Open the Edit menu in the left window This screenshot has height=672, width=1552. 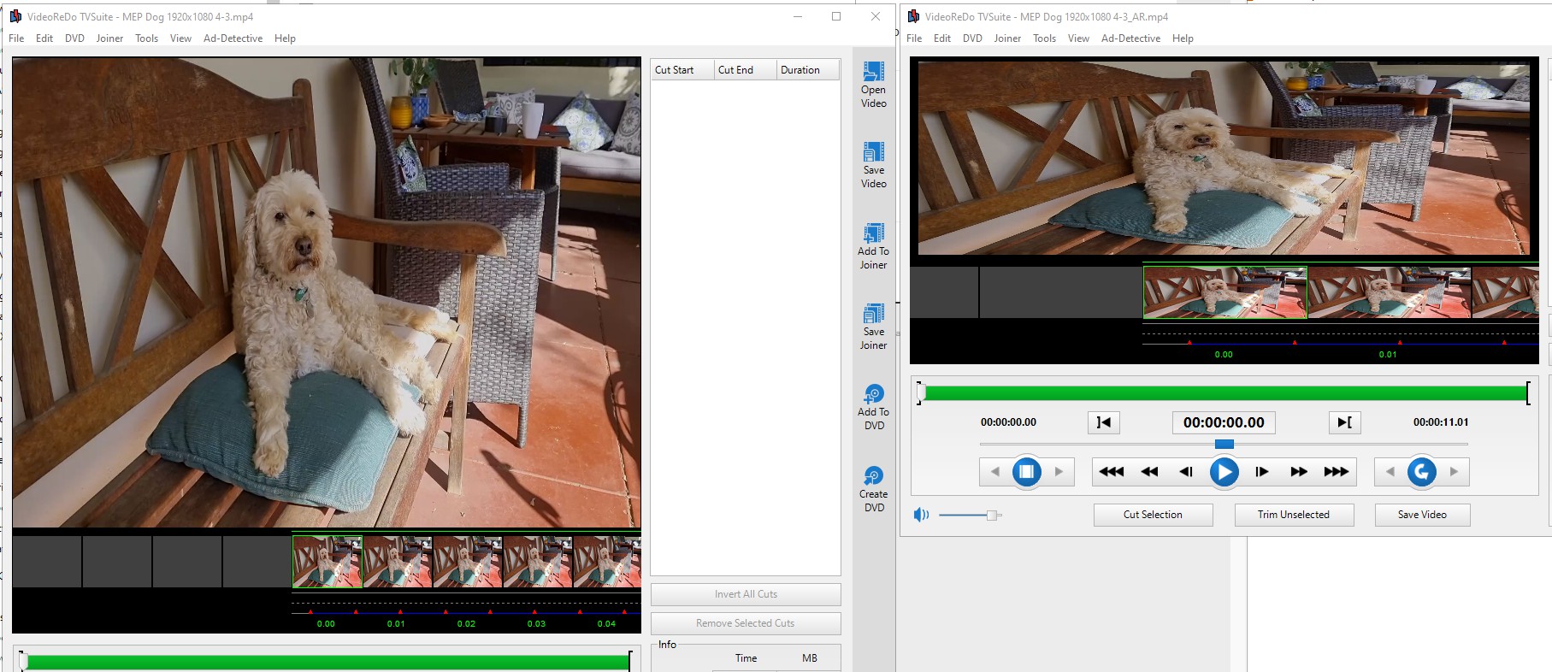[44, 38]
